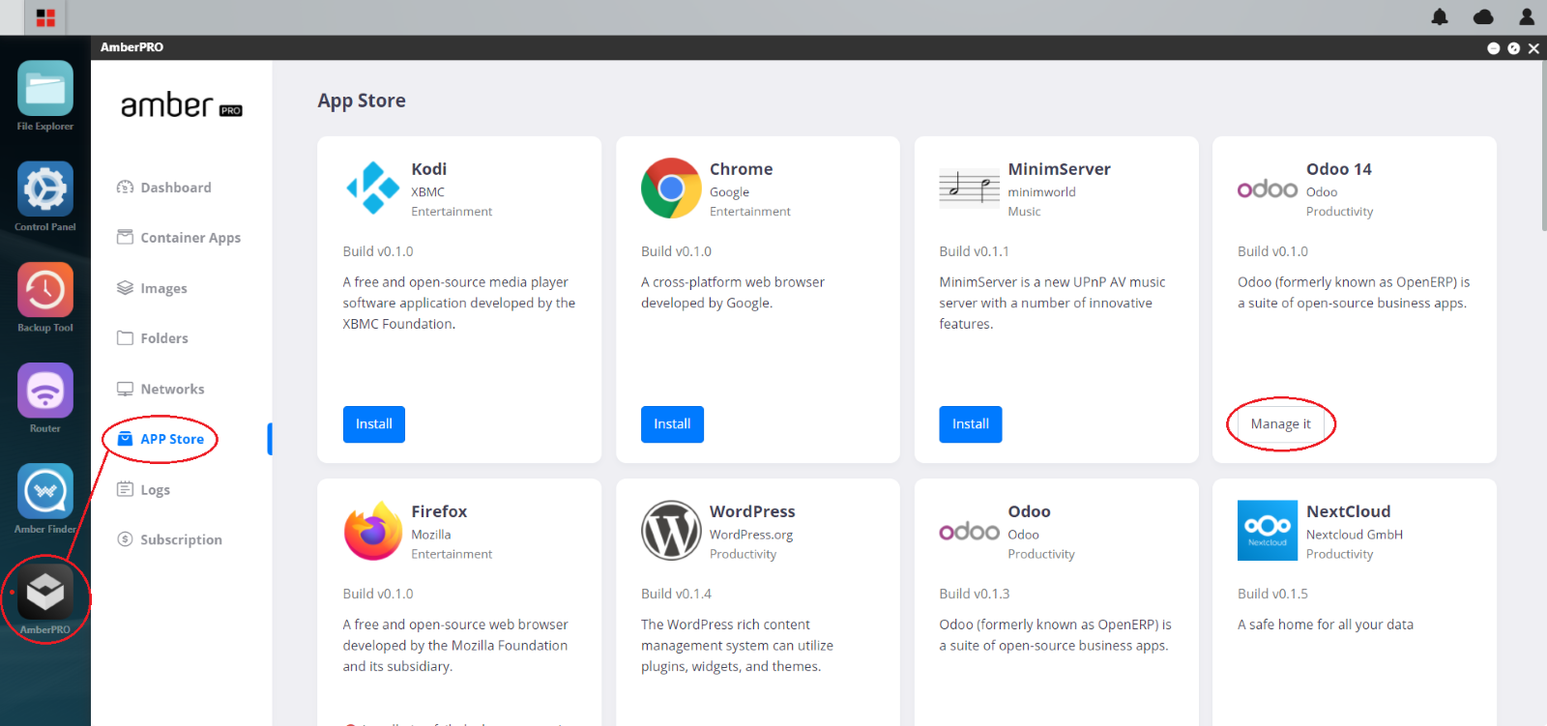The image size is (1547, 726).
Task: Install the MinimServer app
Action: click(971, 424)
